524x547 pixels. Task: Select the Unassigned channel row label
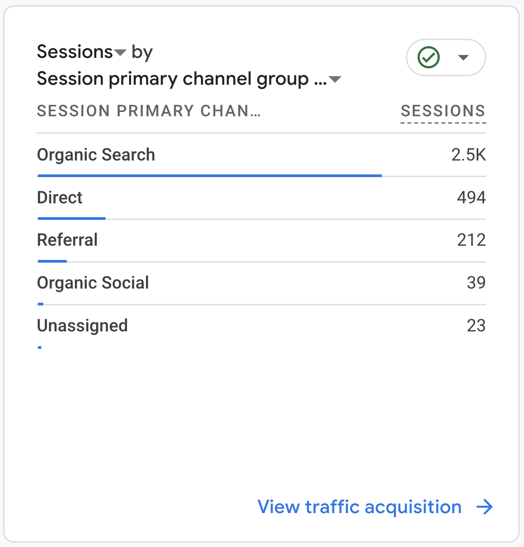point(82,326)
